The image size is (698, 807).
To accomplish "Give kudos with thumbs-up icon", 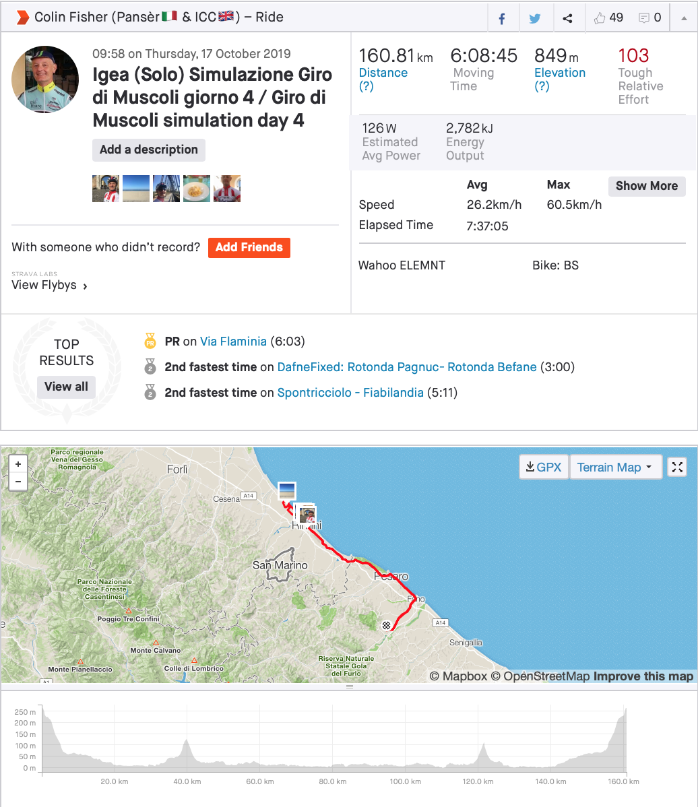I will point(600,18).
